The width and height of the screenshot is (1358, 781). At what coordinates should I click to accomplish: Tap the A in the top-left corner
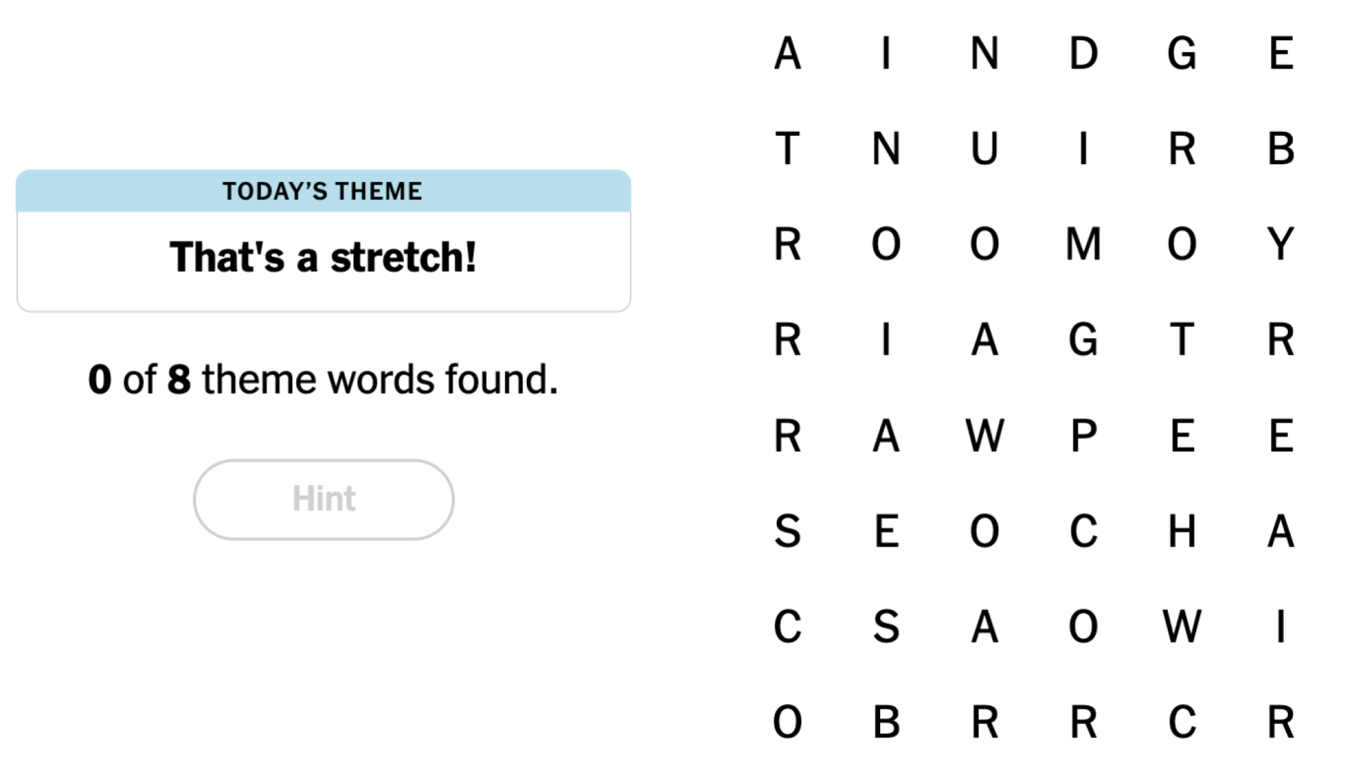pyautogui.click(x=788, y=53)
